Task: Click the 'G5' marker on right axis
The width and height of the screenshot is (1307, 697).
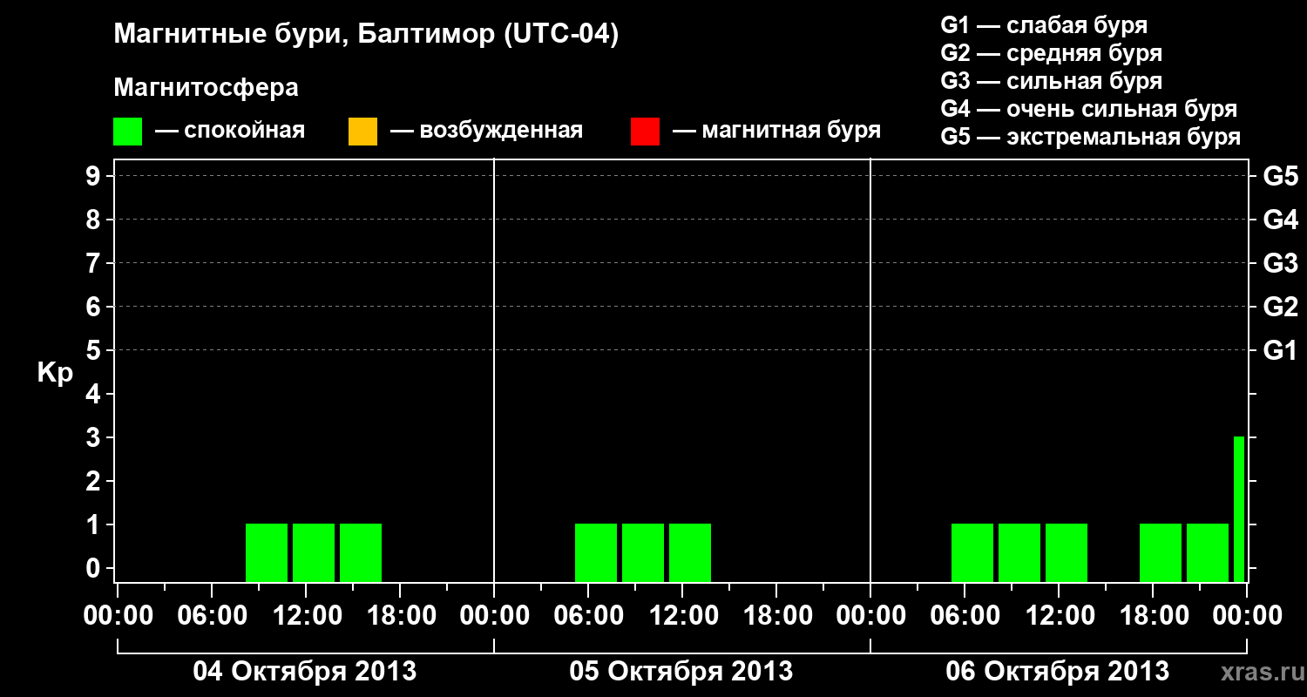Action: tap(1280, 177)
